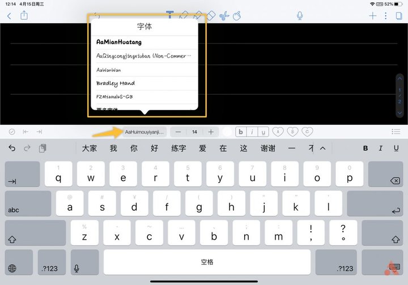Image resolution: width=408 pixels, height=285 pixels.
Task: Increase font size with plus stepper
Action: pos(211,132)
